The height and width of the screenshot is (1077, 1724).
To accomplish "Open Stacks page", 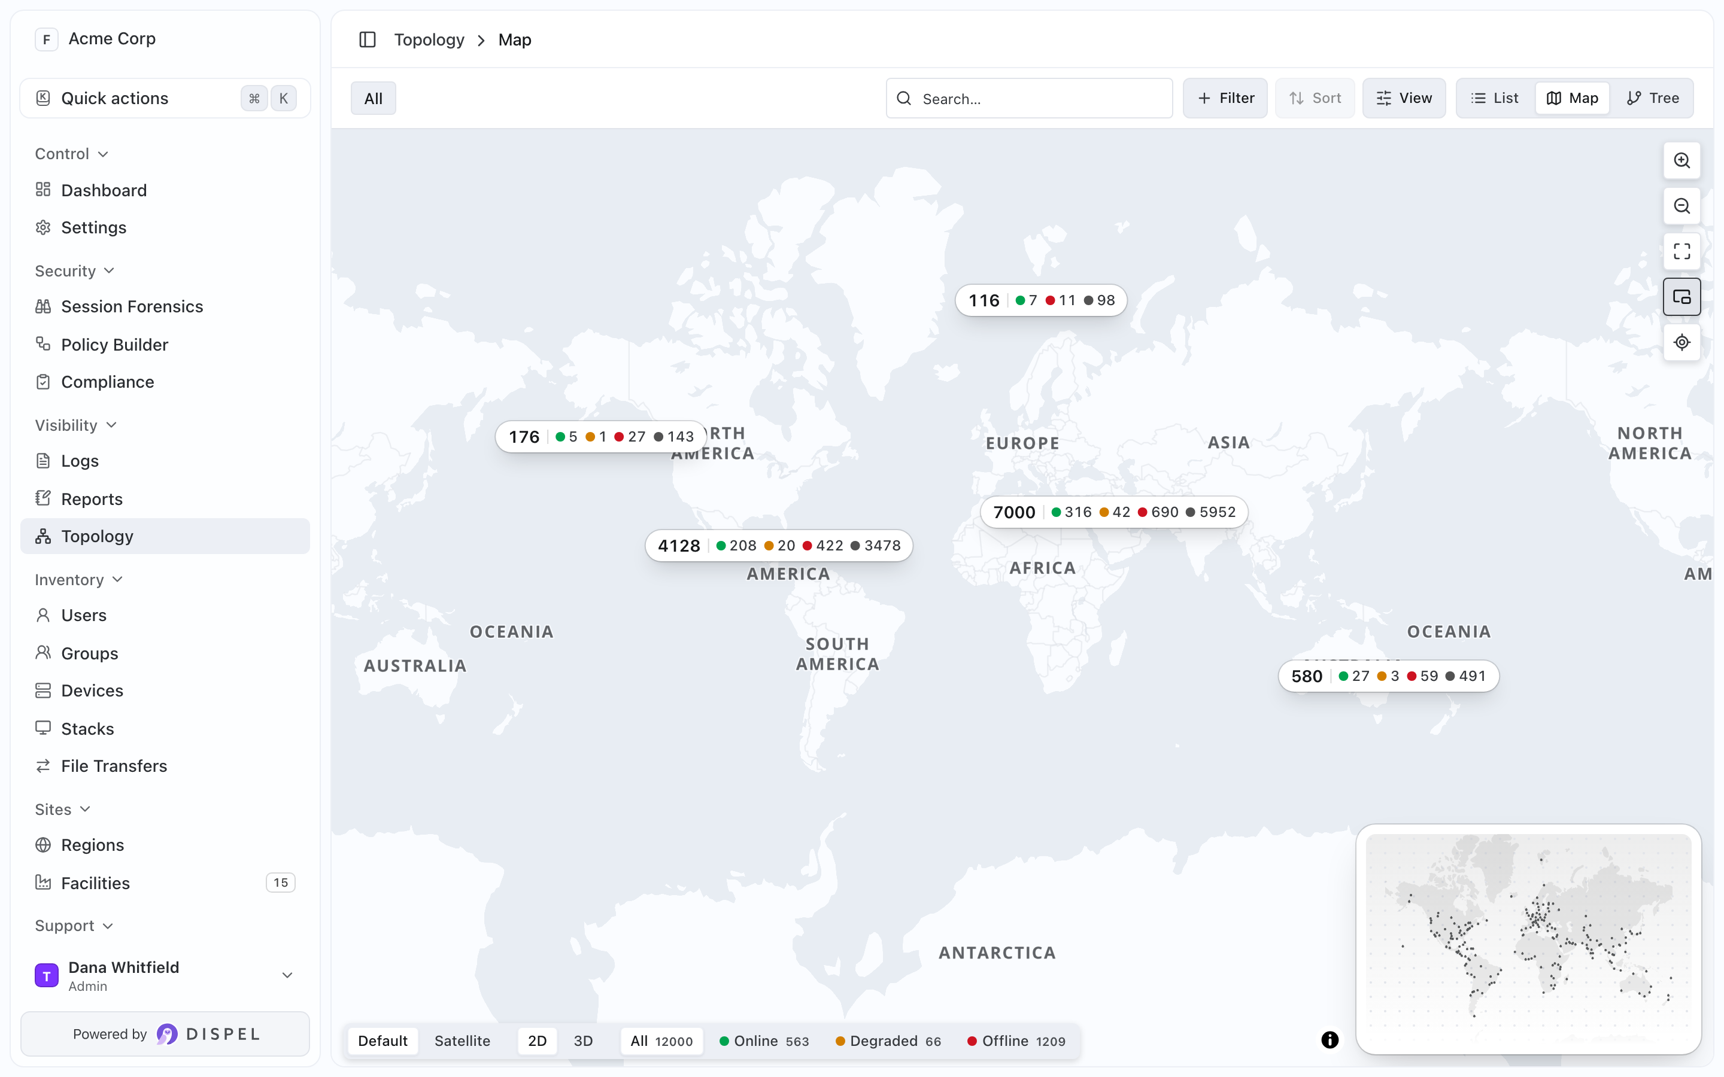I will click(165, 729).
